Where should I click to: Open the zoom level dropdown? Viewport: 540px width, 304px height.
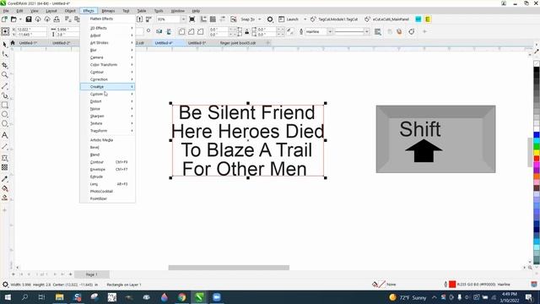pyautogui.click(x=183, y=19)
